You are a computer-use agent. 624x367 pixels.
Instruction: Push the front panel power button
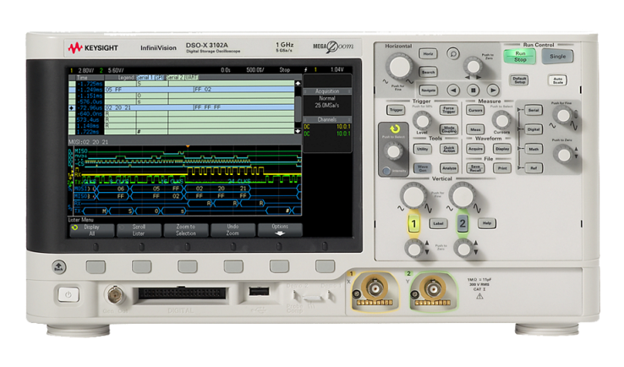[x=68, y=295]
